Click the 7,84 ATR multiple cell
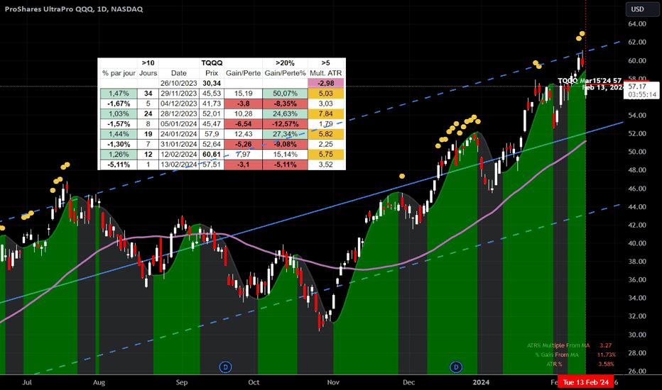Viewport: 662px width, 390px height. (326, 113)
